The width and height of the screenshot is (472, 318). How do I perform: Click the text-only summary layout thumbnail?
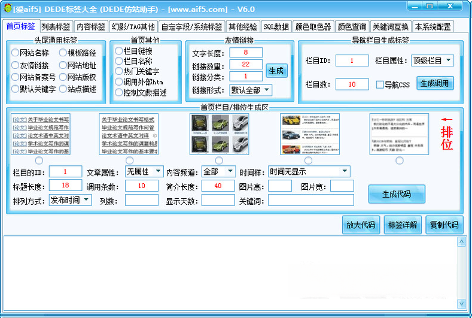pyautogui.click(x=399, y=134)
